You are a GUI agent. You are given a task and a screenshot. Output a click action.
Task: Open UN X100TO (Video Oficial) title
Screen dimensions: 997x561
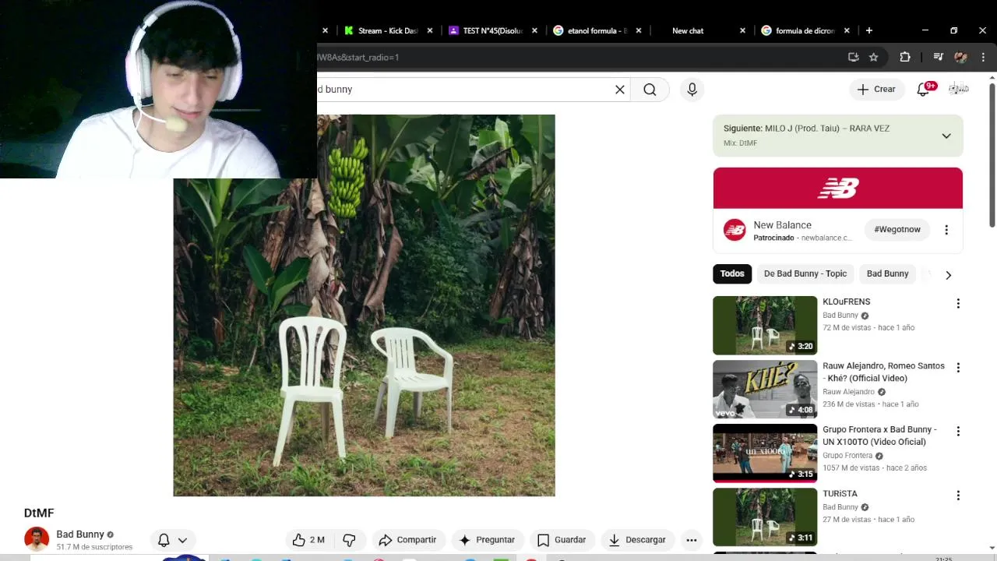click(879, 436)
